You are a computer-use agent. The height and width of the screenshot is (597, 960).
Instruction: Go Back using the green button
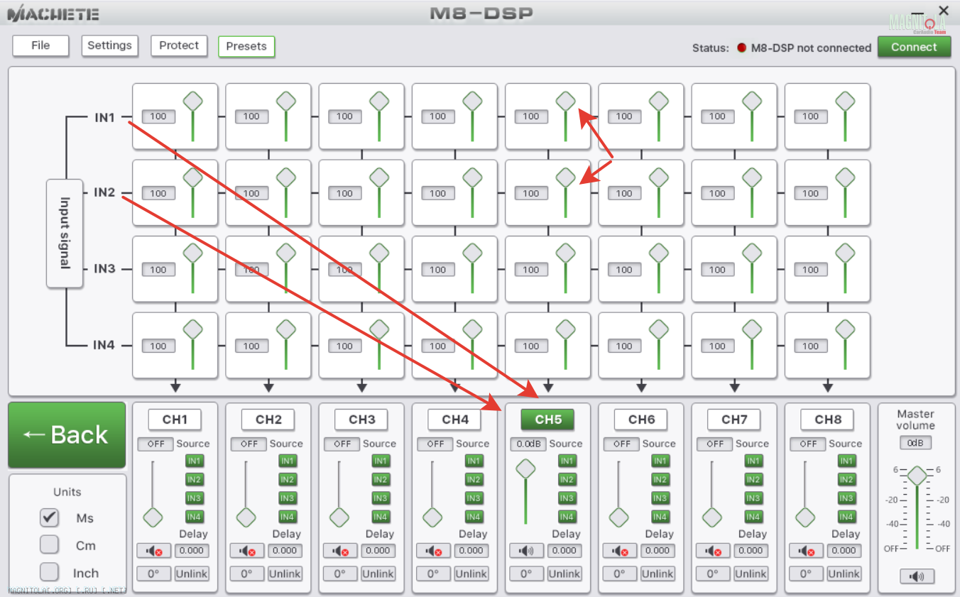tap(67, 435)
